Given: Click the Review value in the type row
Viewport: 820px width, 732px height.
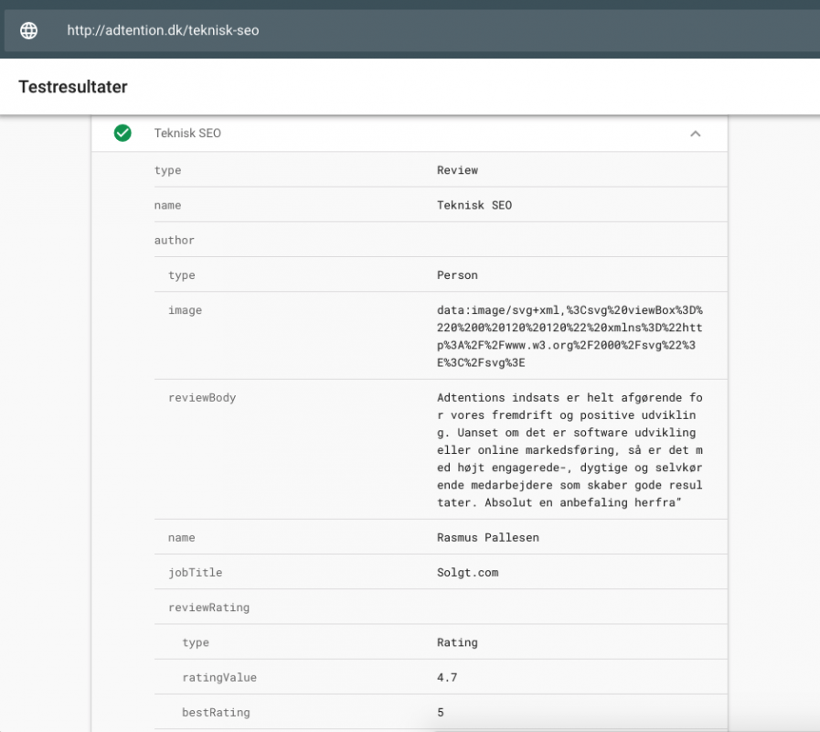Looking at the screenshot, I should point(457,170).
